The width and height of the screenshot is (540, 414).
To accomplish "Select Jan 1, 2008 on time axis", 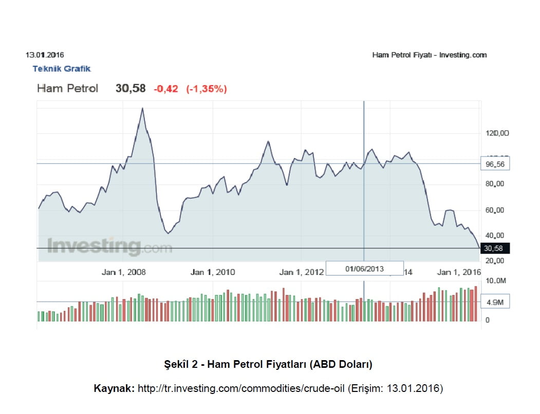I will pos(123,272).
